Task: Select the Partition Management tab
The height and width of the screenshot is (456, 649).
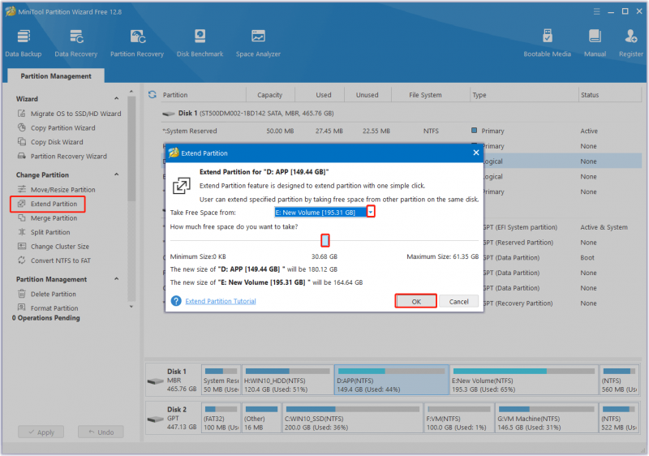Action: [x=56, y=76]
